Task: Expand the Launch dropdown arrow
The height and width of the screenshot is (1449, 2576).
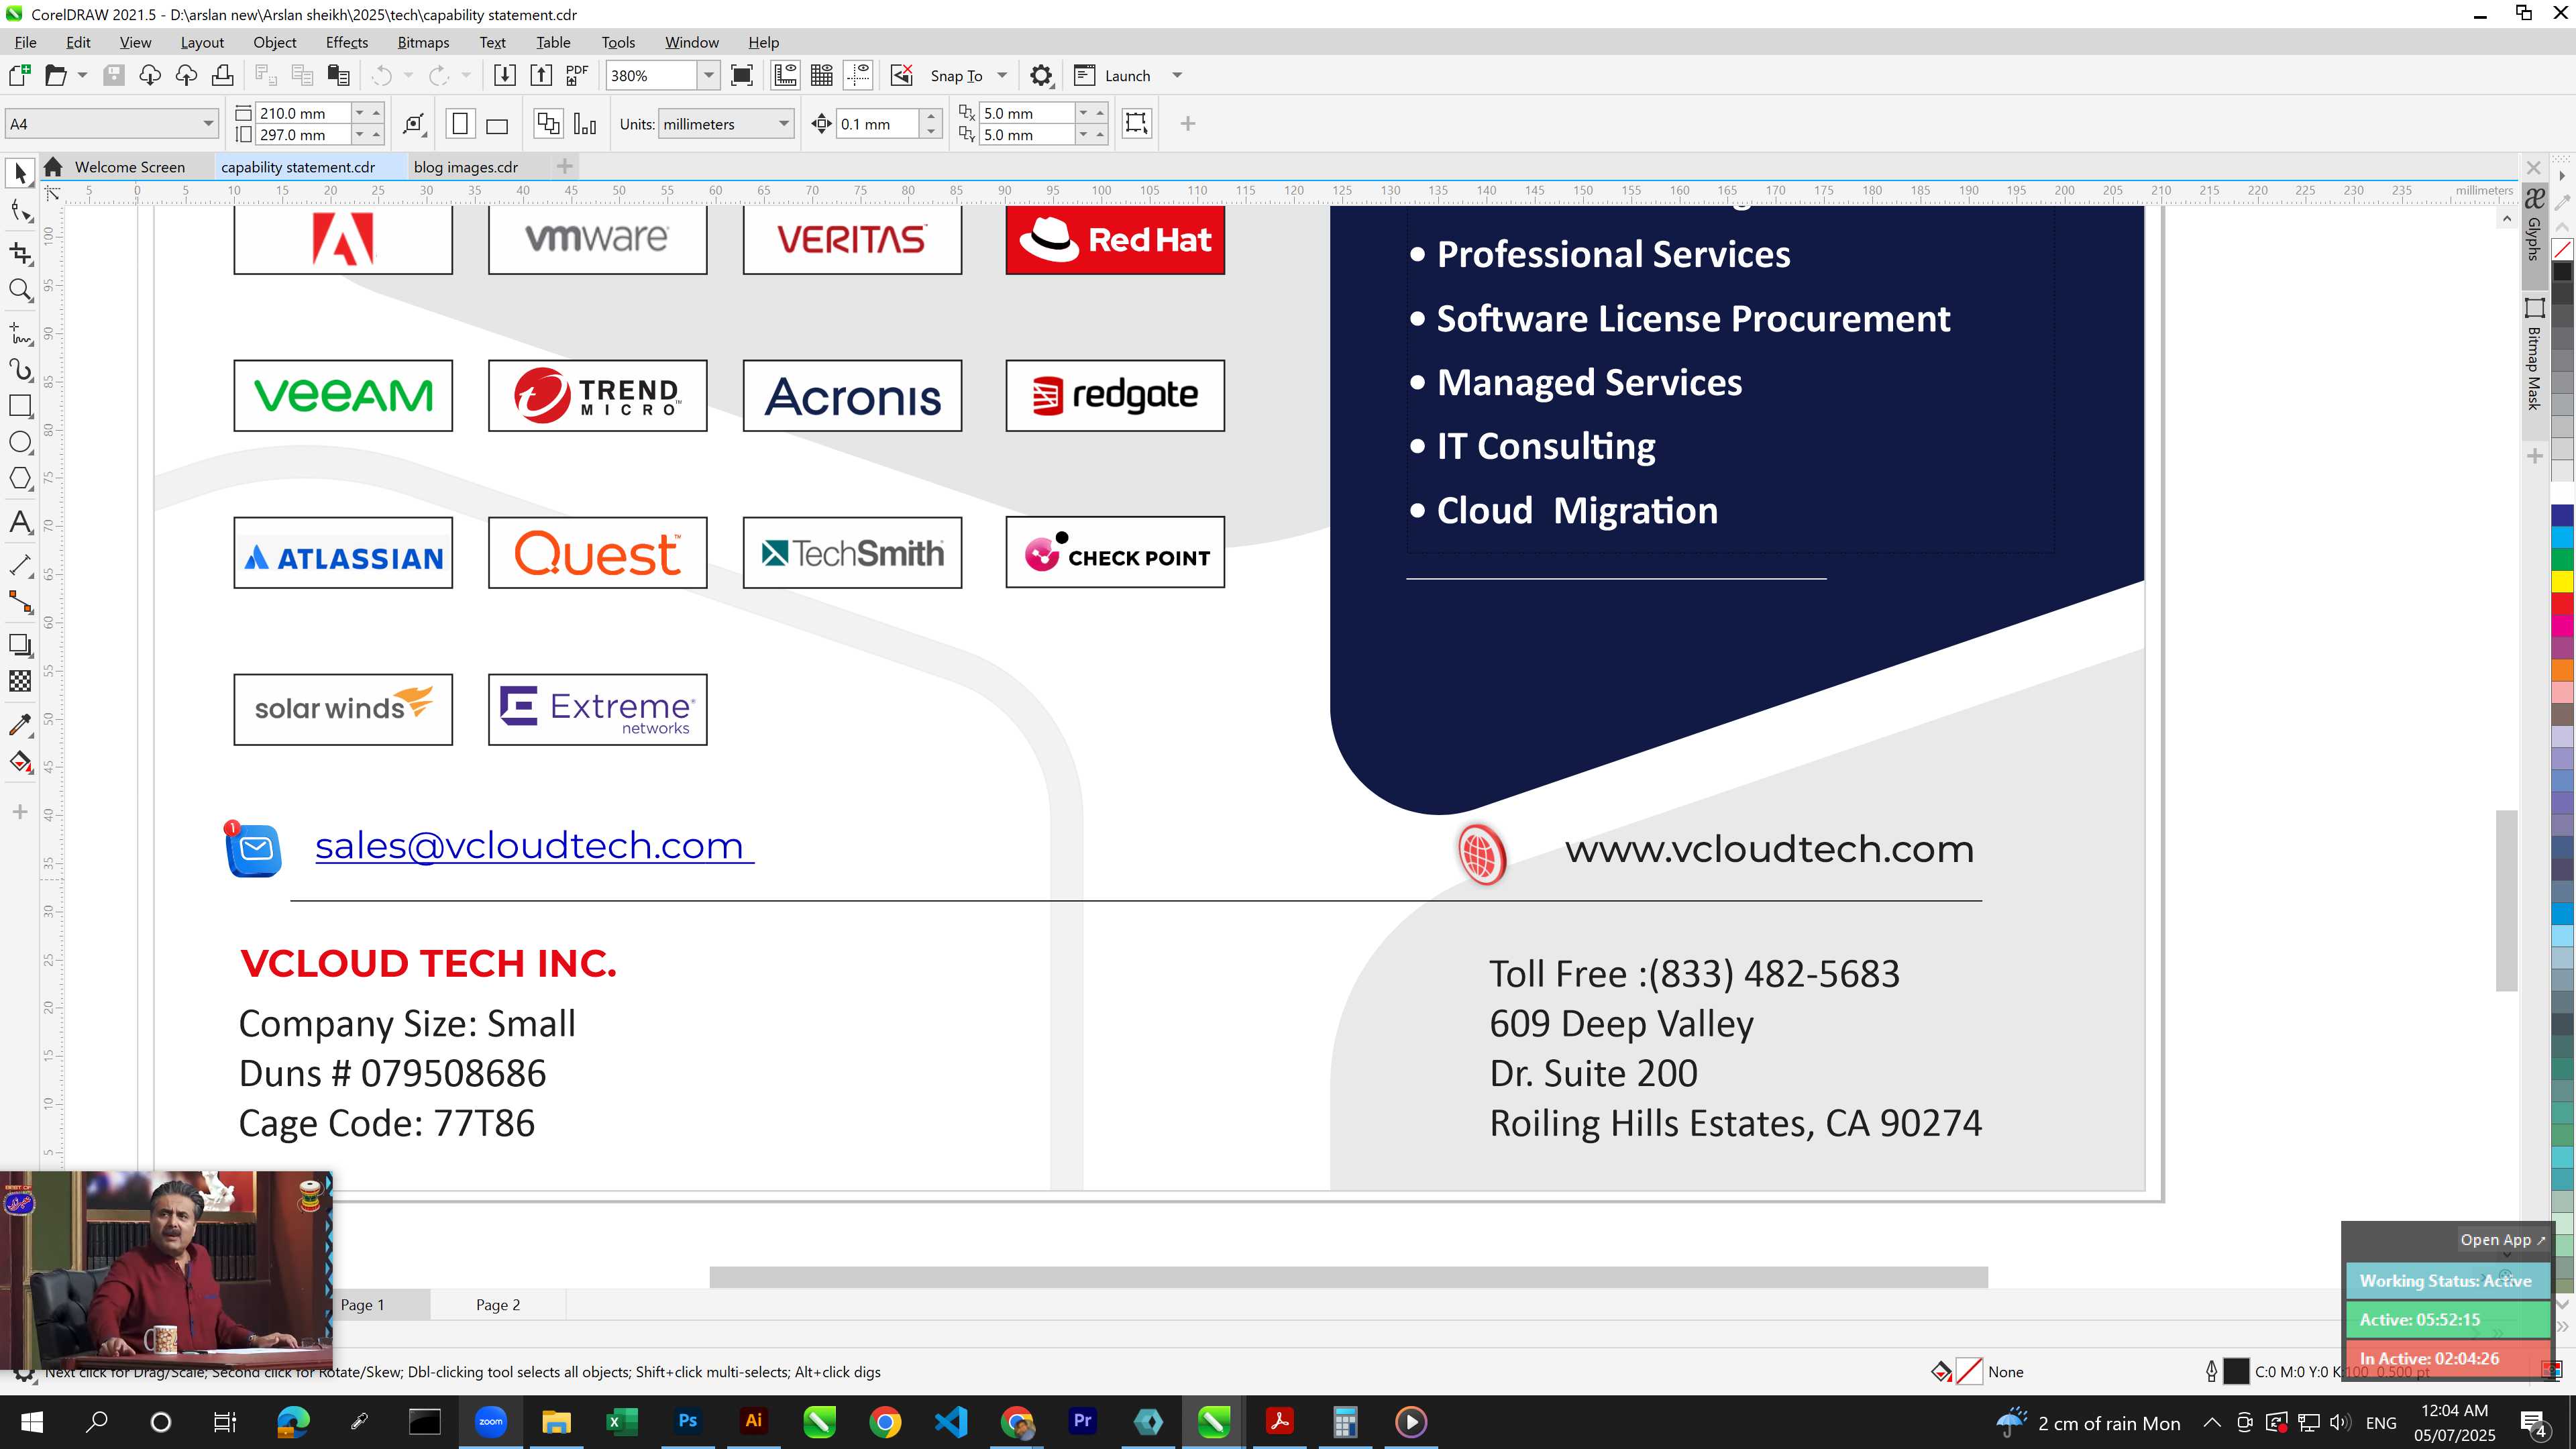Action: (x=1177, y=76)
